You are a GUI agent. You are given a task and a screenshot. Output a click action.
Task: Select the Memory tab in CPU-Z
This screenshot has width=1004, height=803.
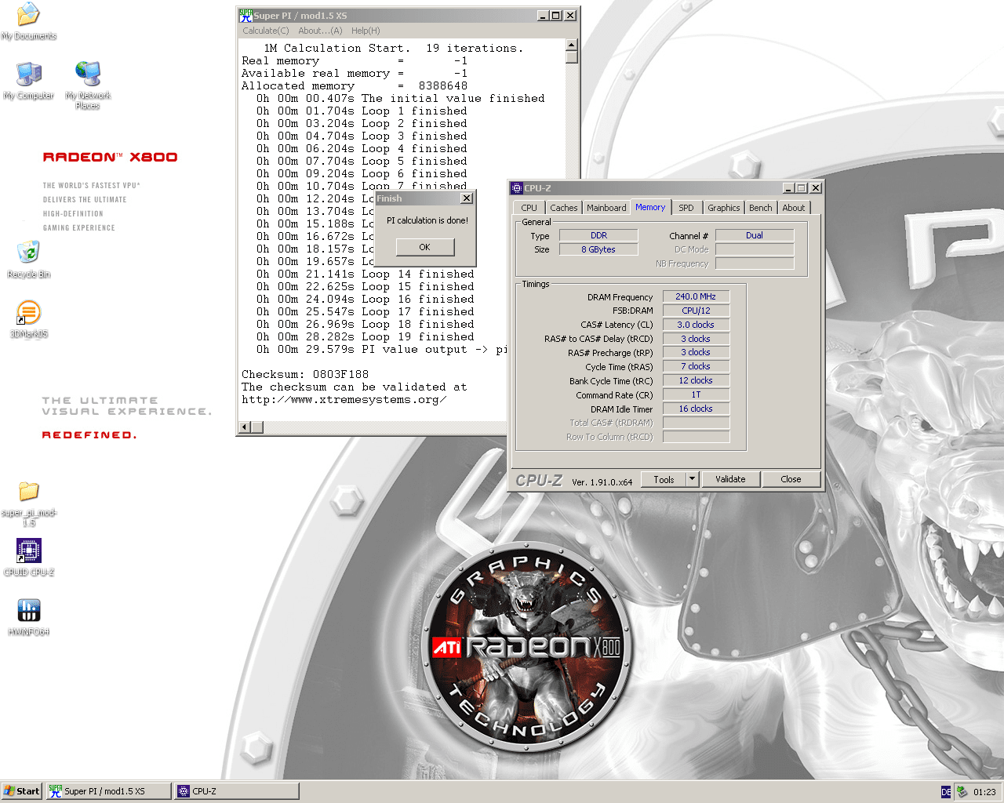click(650, 207)
